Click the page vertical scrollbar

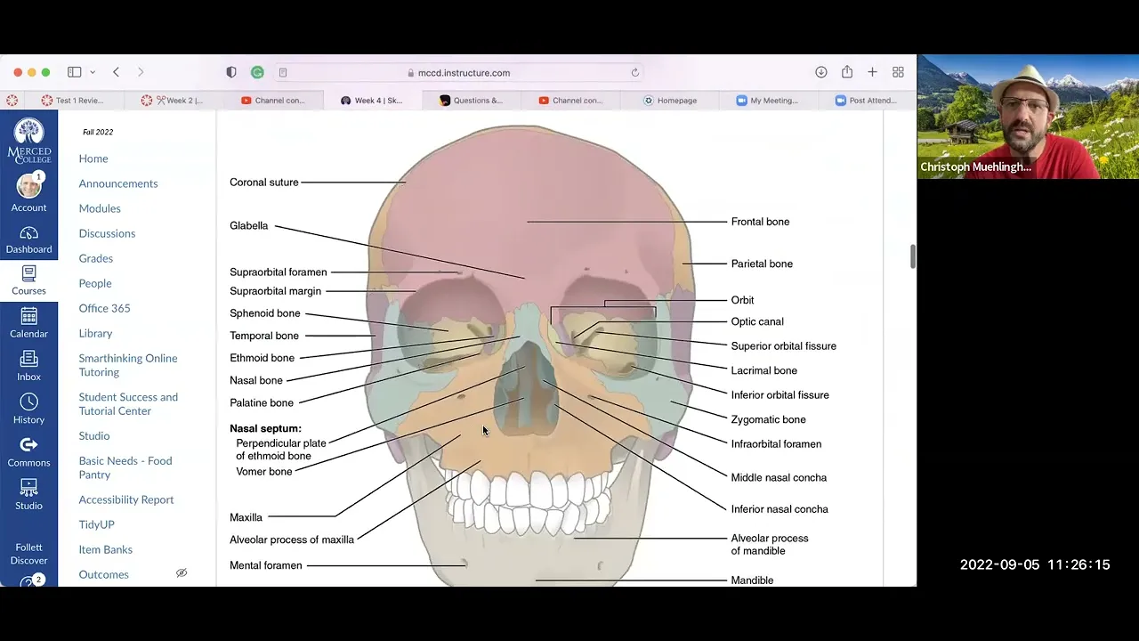click(912, 256)
